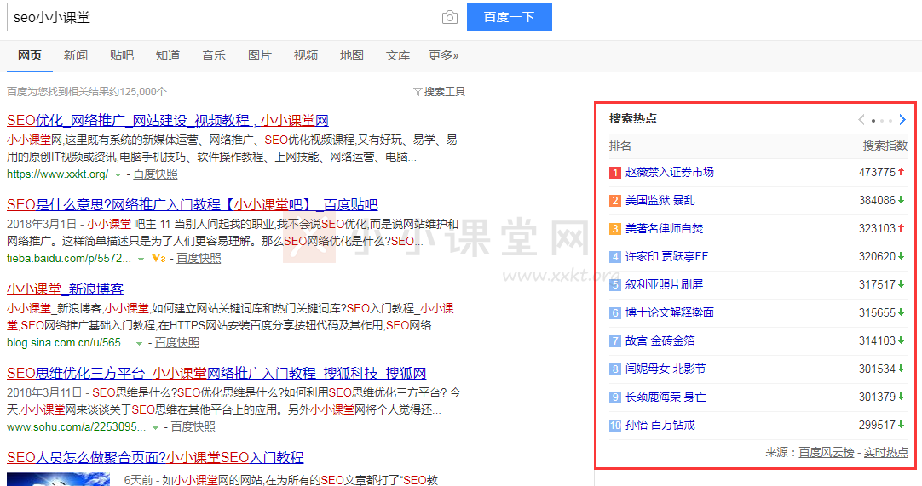Image resolution: width=922 pixels, height=486 pixels.
Task: Switch to the 网页 tab
Action: tap(30, 55)
